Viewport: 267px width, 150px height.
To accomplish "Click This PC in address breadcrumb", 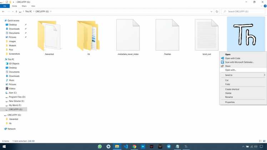I will point(29,11).
